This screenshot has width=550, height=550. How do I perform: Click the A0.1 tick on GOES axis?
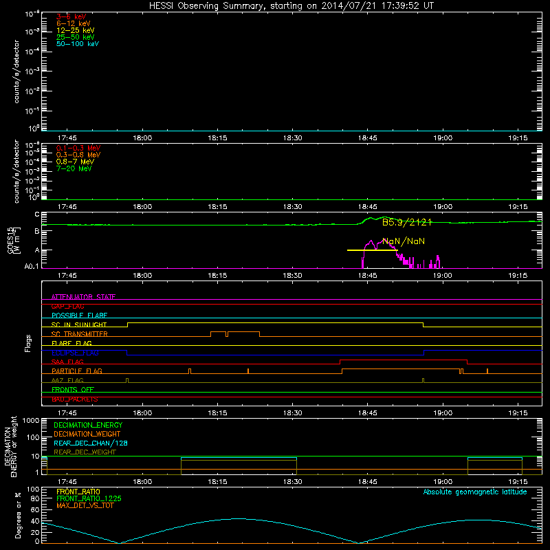tap(32, 267)
